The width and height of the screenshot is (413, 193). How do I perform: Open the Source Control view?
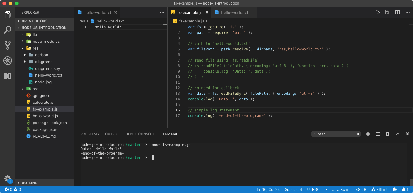coord(8,45)
